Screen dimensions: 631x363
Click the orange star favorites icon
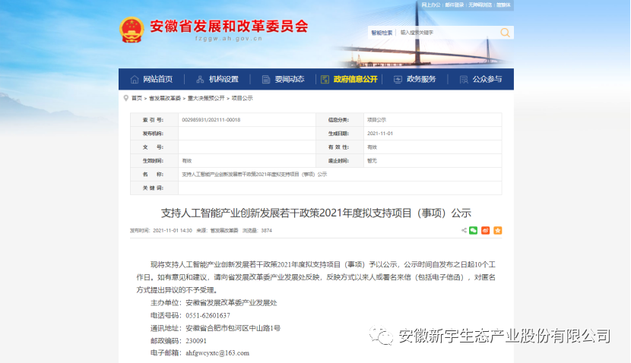tap(497, 230)
